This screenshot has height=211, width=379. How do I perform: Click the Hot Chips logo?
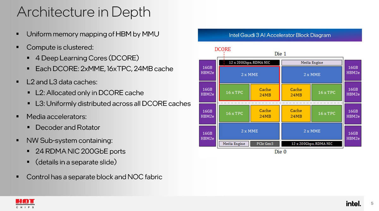25,204
